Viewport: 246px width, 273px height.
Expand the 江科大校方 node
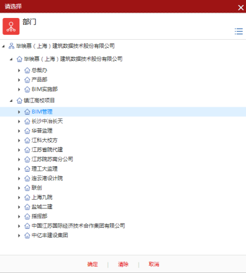click(x=19, y=140)
